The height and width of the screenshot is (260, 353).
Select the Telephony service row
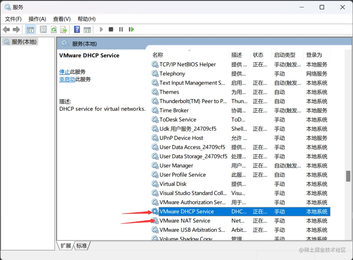[x=241, y=74]
